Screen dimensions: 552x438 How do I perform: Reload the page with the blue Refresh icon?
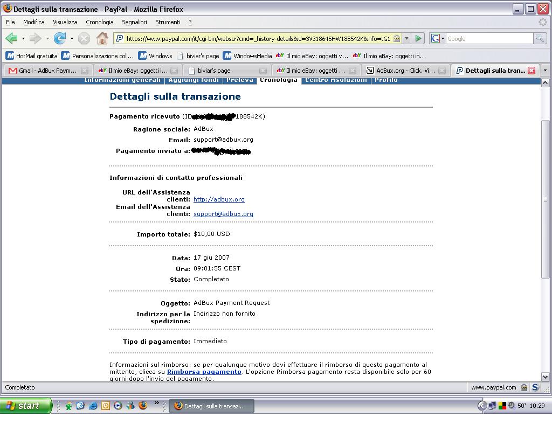click(60, 38)
